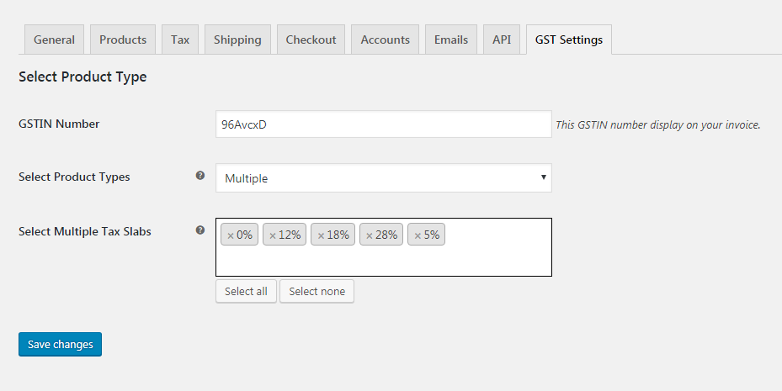Viewport: 782px width, 391px height.
Task: Switch to the General tab
Action: pyautogui.click(x=54, y=40)
